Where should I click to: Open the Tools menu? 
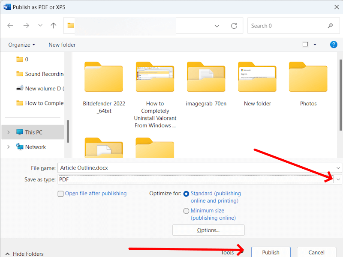tap(228, 252)
